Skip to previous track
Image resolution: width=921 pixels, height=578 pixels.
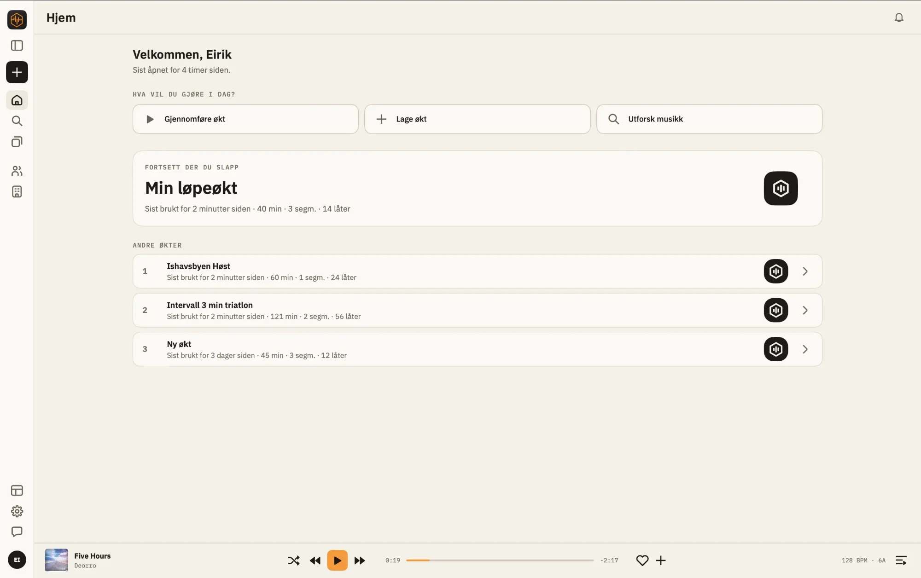coord(315,561)
